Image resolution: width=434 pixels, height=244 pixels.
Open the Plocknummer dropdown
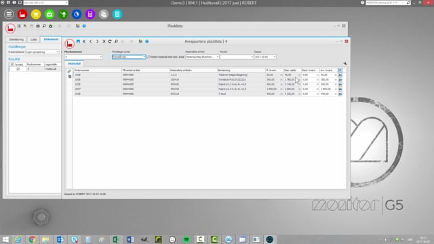100,57
